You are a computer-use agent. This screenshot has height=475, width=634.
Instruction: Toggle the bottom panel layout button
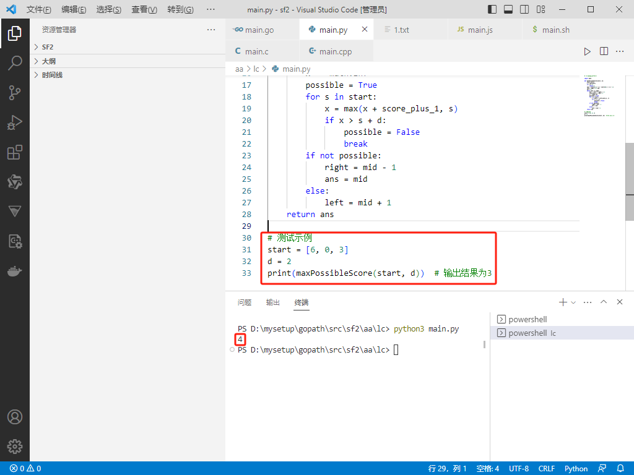[508, 9]
